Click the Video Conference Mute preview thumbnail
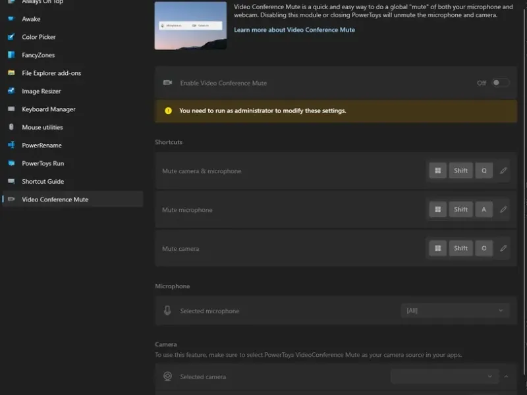The image size is (527, 395). click(x=190, y=26)
